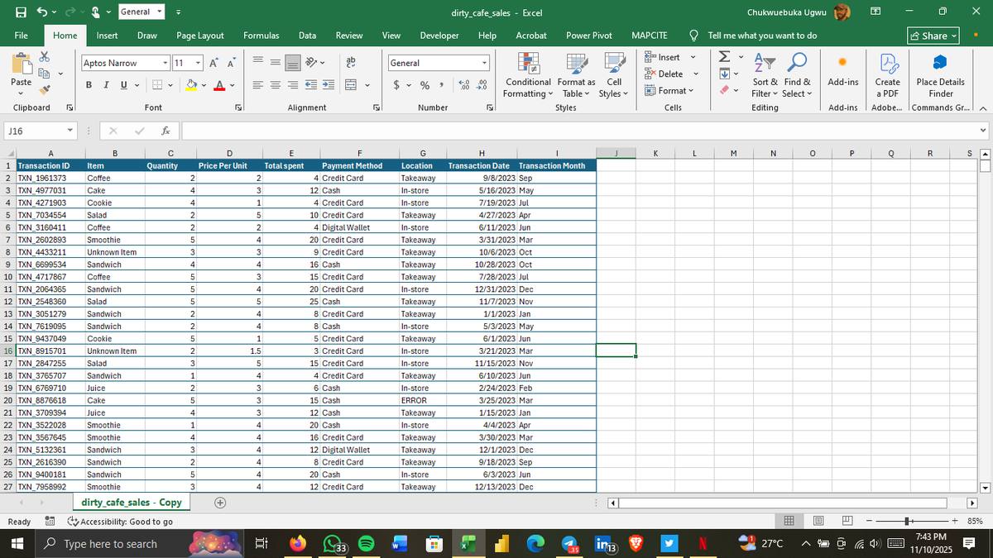The width and height of the screenshot is (993, 558).
Task: Click the Cut scissors icon
Action: click(x=45, y=57)
